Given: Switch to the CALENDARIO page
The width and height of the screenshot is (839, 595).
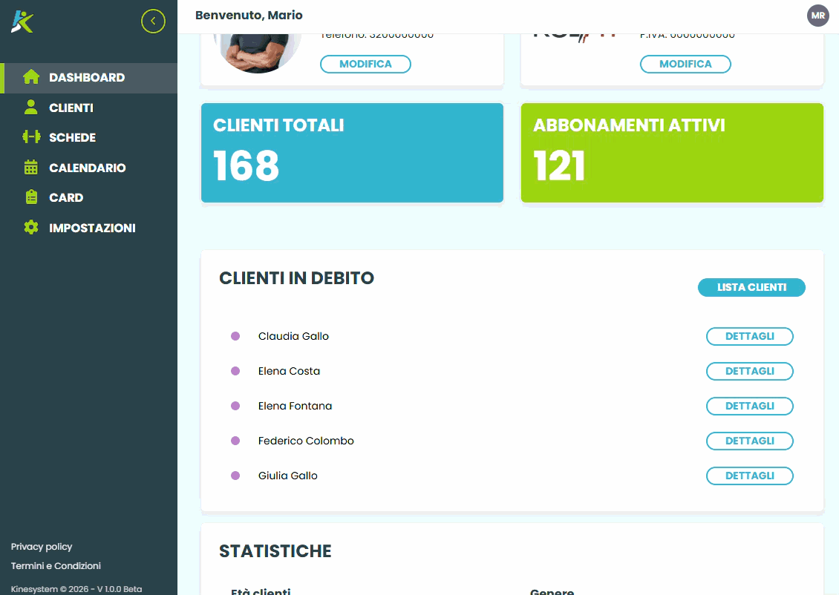Looking at the screenshot, I should pyautogui.click(x=89, y=168).
